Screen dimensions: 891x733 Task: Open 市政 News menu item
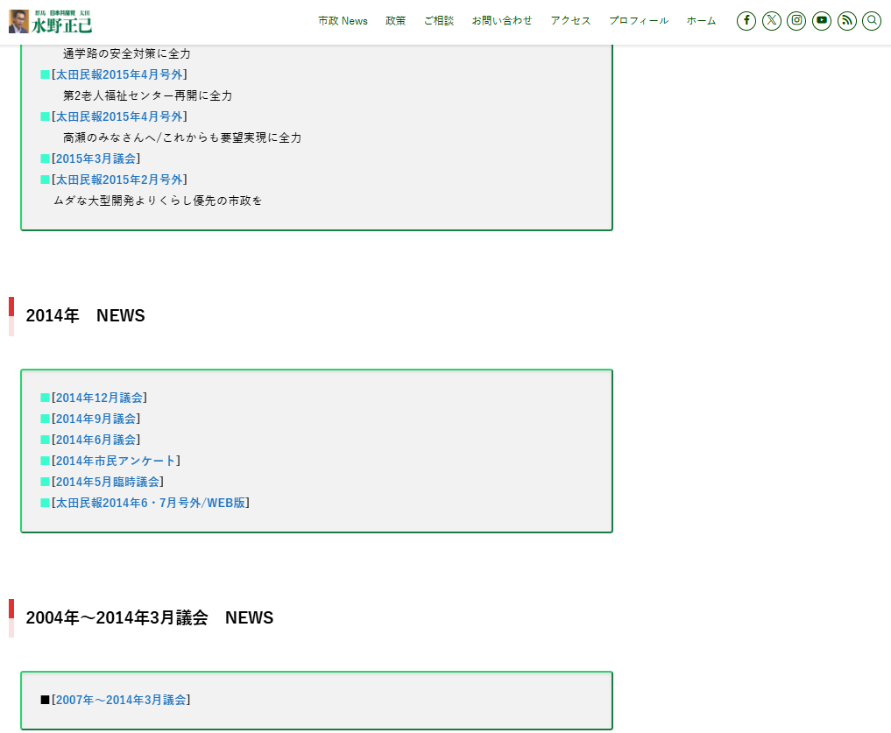(343, 21)
